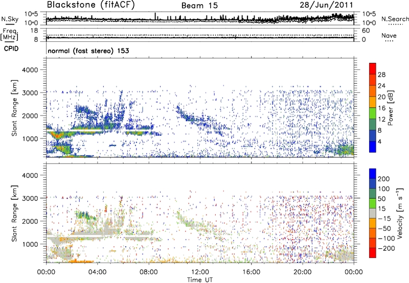Image resolution: width=409 pixels, height=283 pixels.
Task: Click the '20:00' time axis label
Action: pos(302,272)
